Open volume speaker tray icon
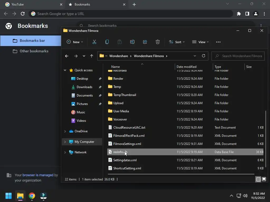 (x=245, y=196)
